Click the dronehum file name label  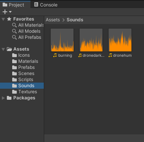(122, 56)
